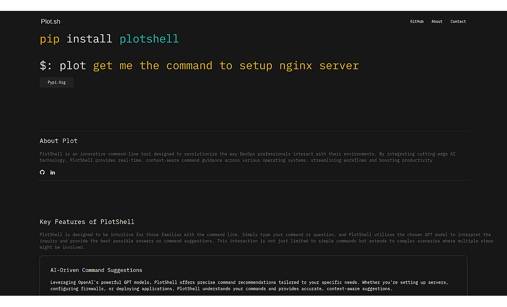This screenshot has width=507, height=307.
Task: Open the Contact navigation link
Action: (458, 21)
